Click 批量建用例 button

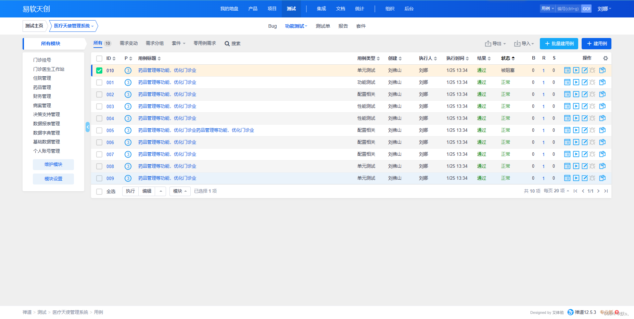(559, 43)
